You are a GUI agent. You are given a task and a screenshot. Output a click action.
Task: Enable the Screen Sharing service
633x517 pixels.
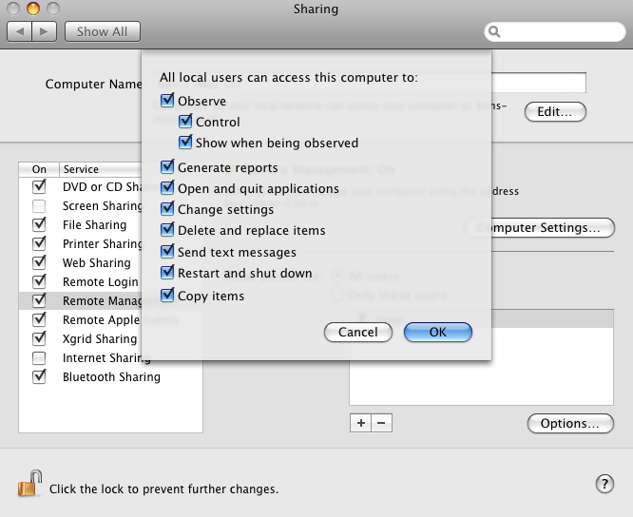pos(39,206)
